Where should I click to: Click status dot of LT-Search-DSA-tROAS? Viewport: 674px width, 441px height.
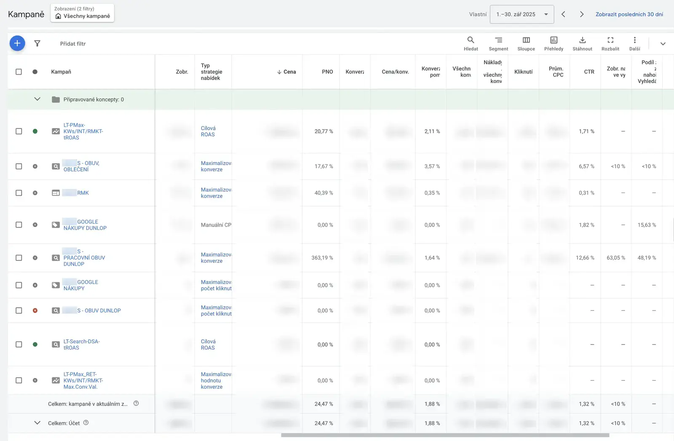click(35, 345)
